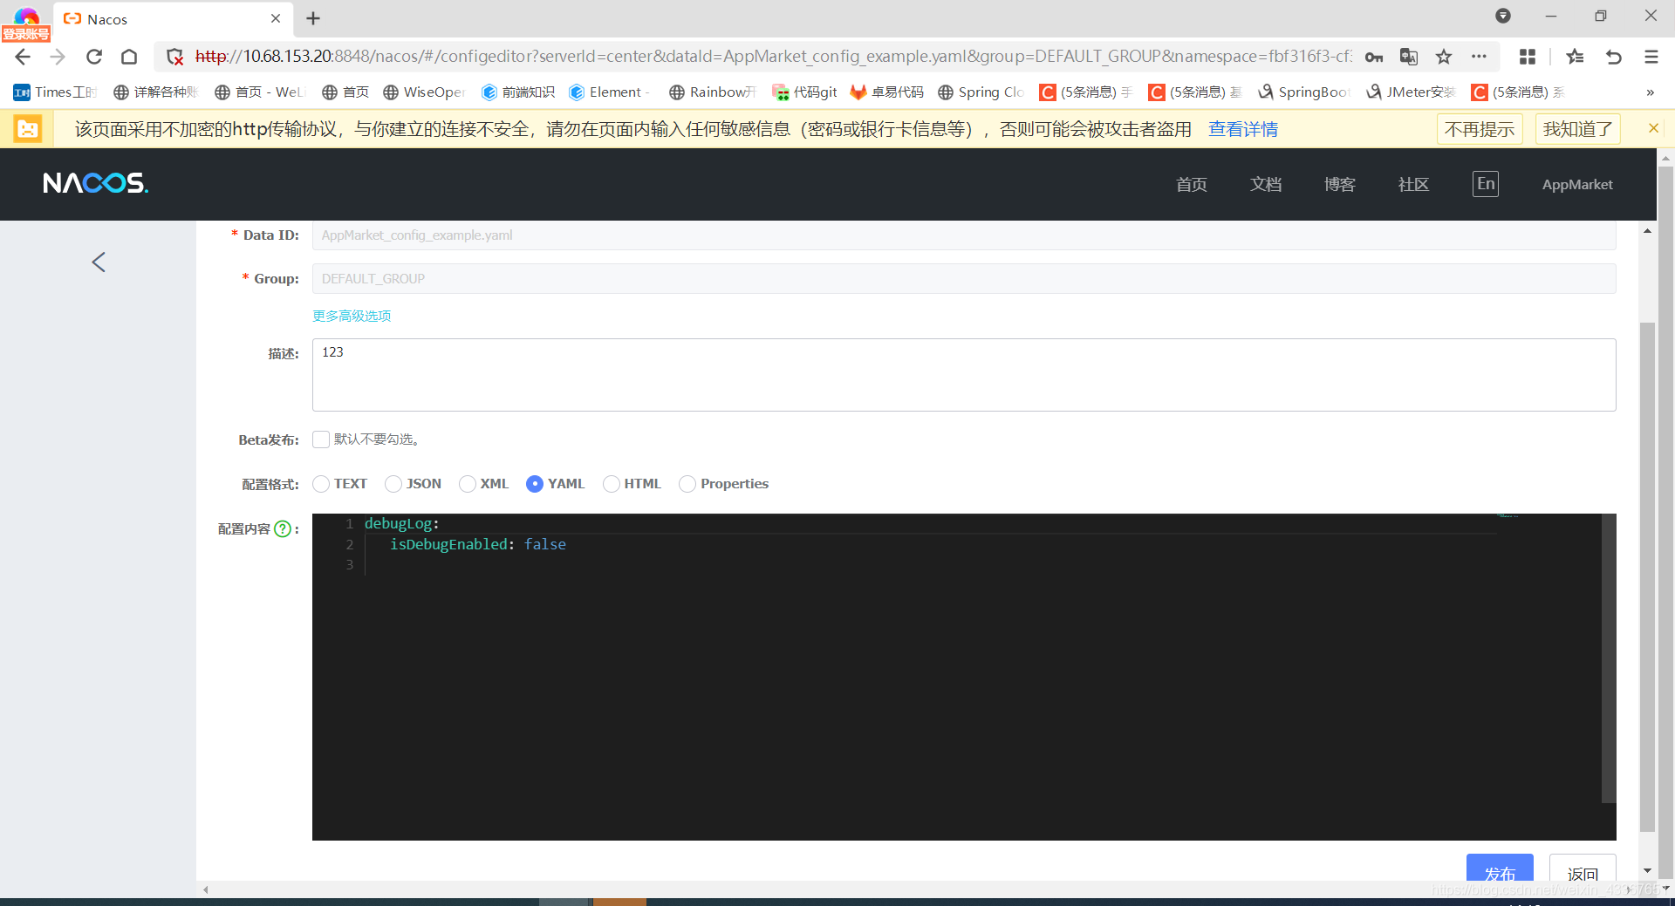This screenshot has width=1675, height=906.
Task: Dismiss the security warning bar X
Action: pyautogui.click(x=1653, y=128)
